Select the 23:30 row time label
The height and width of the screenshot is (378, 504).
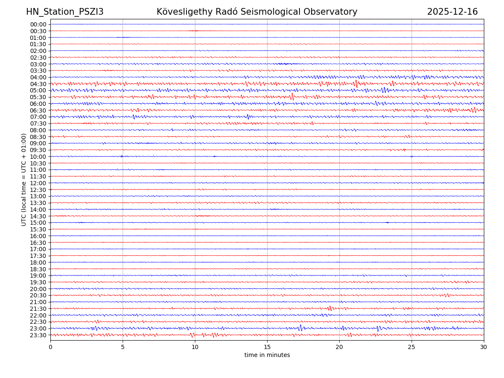[38, 335]
